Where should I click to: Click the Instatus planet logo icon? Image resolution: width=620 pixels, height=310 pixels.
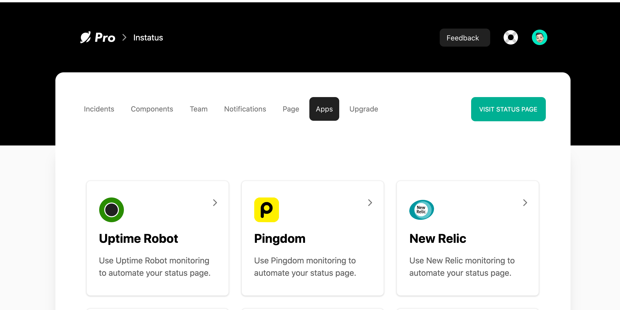click(86, 37)
